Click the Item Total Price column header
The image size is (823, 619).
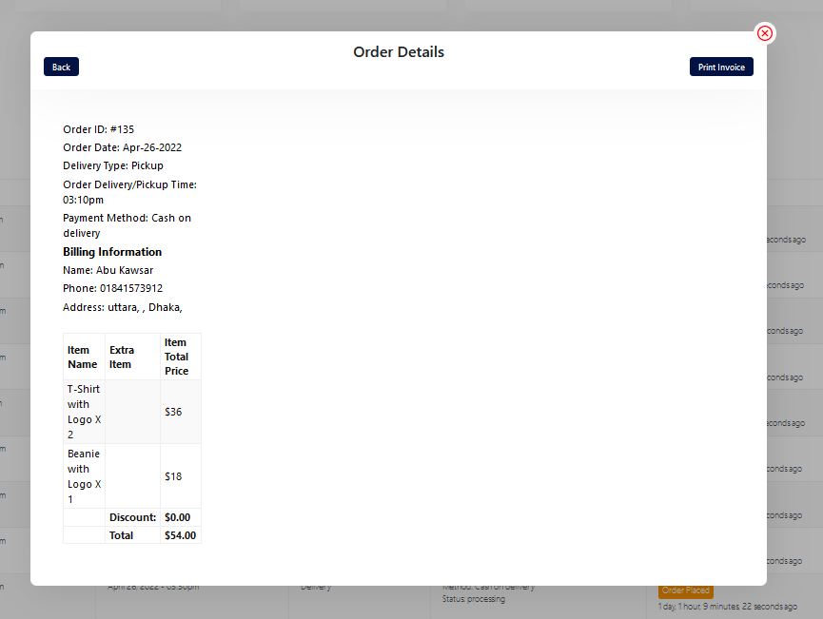click(x=177, y=357)
